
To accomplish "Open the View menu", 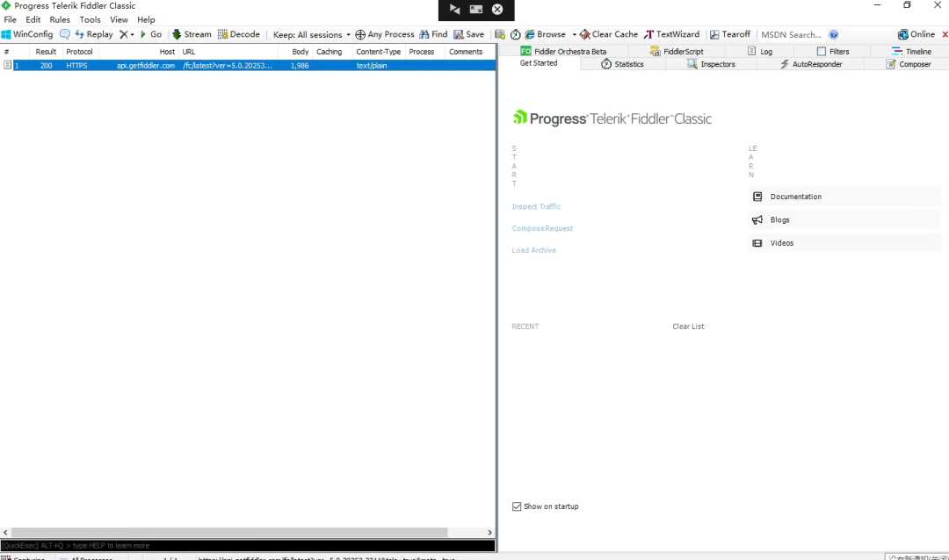I will coord(119,19).
